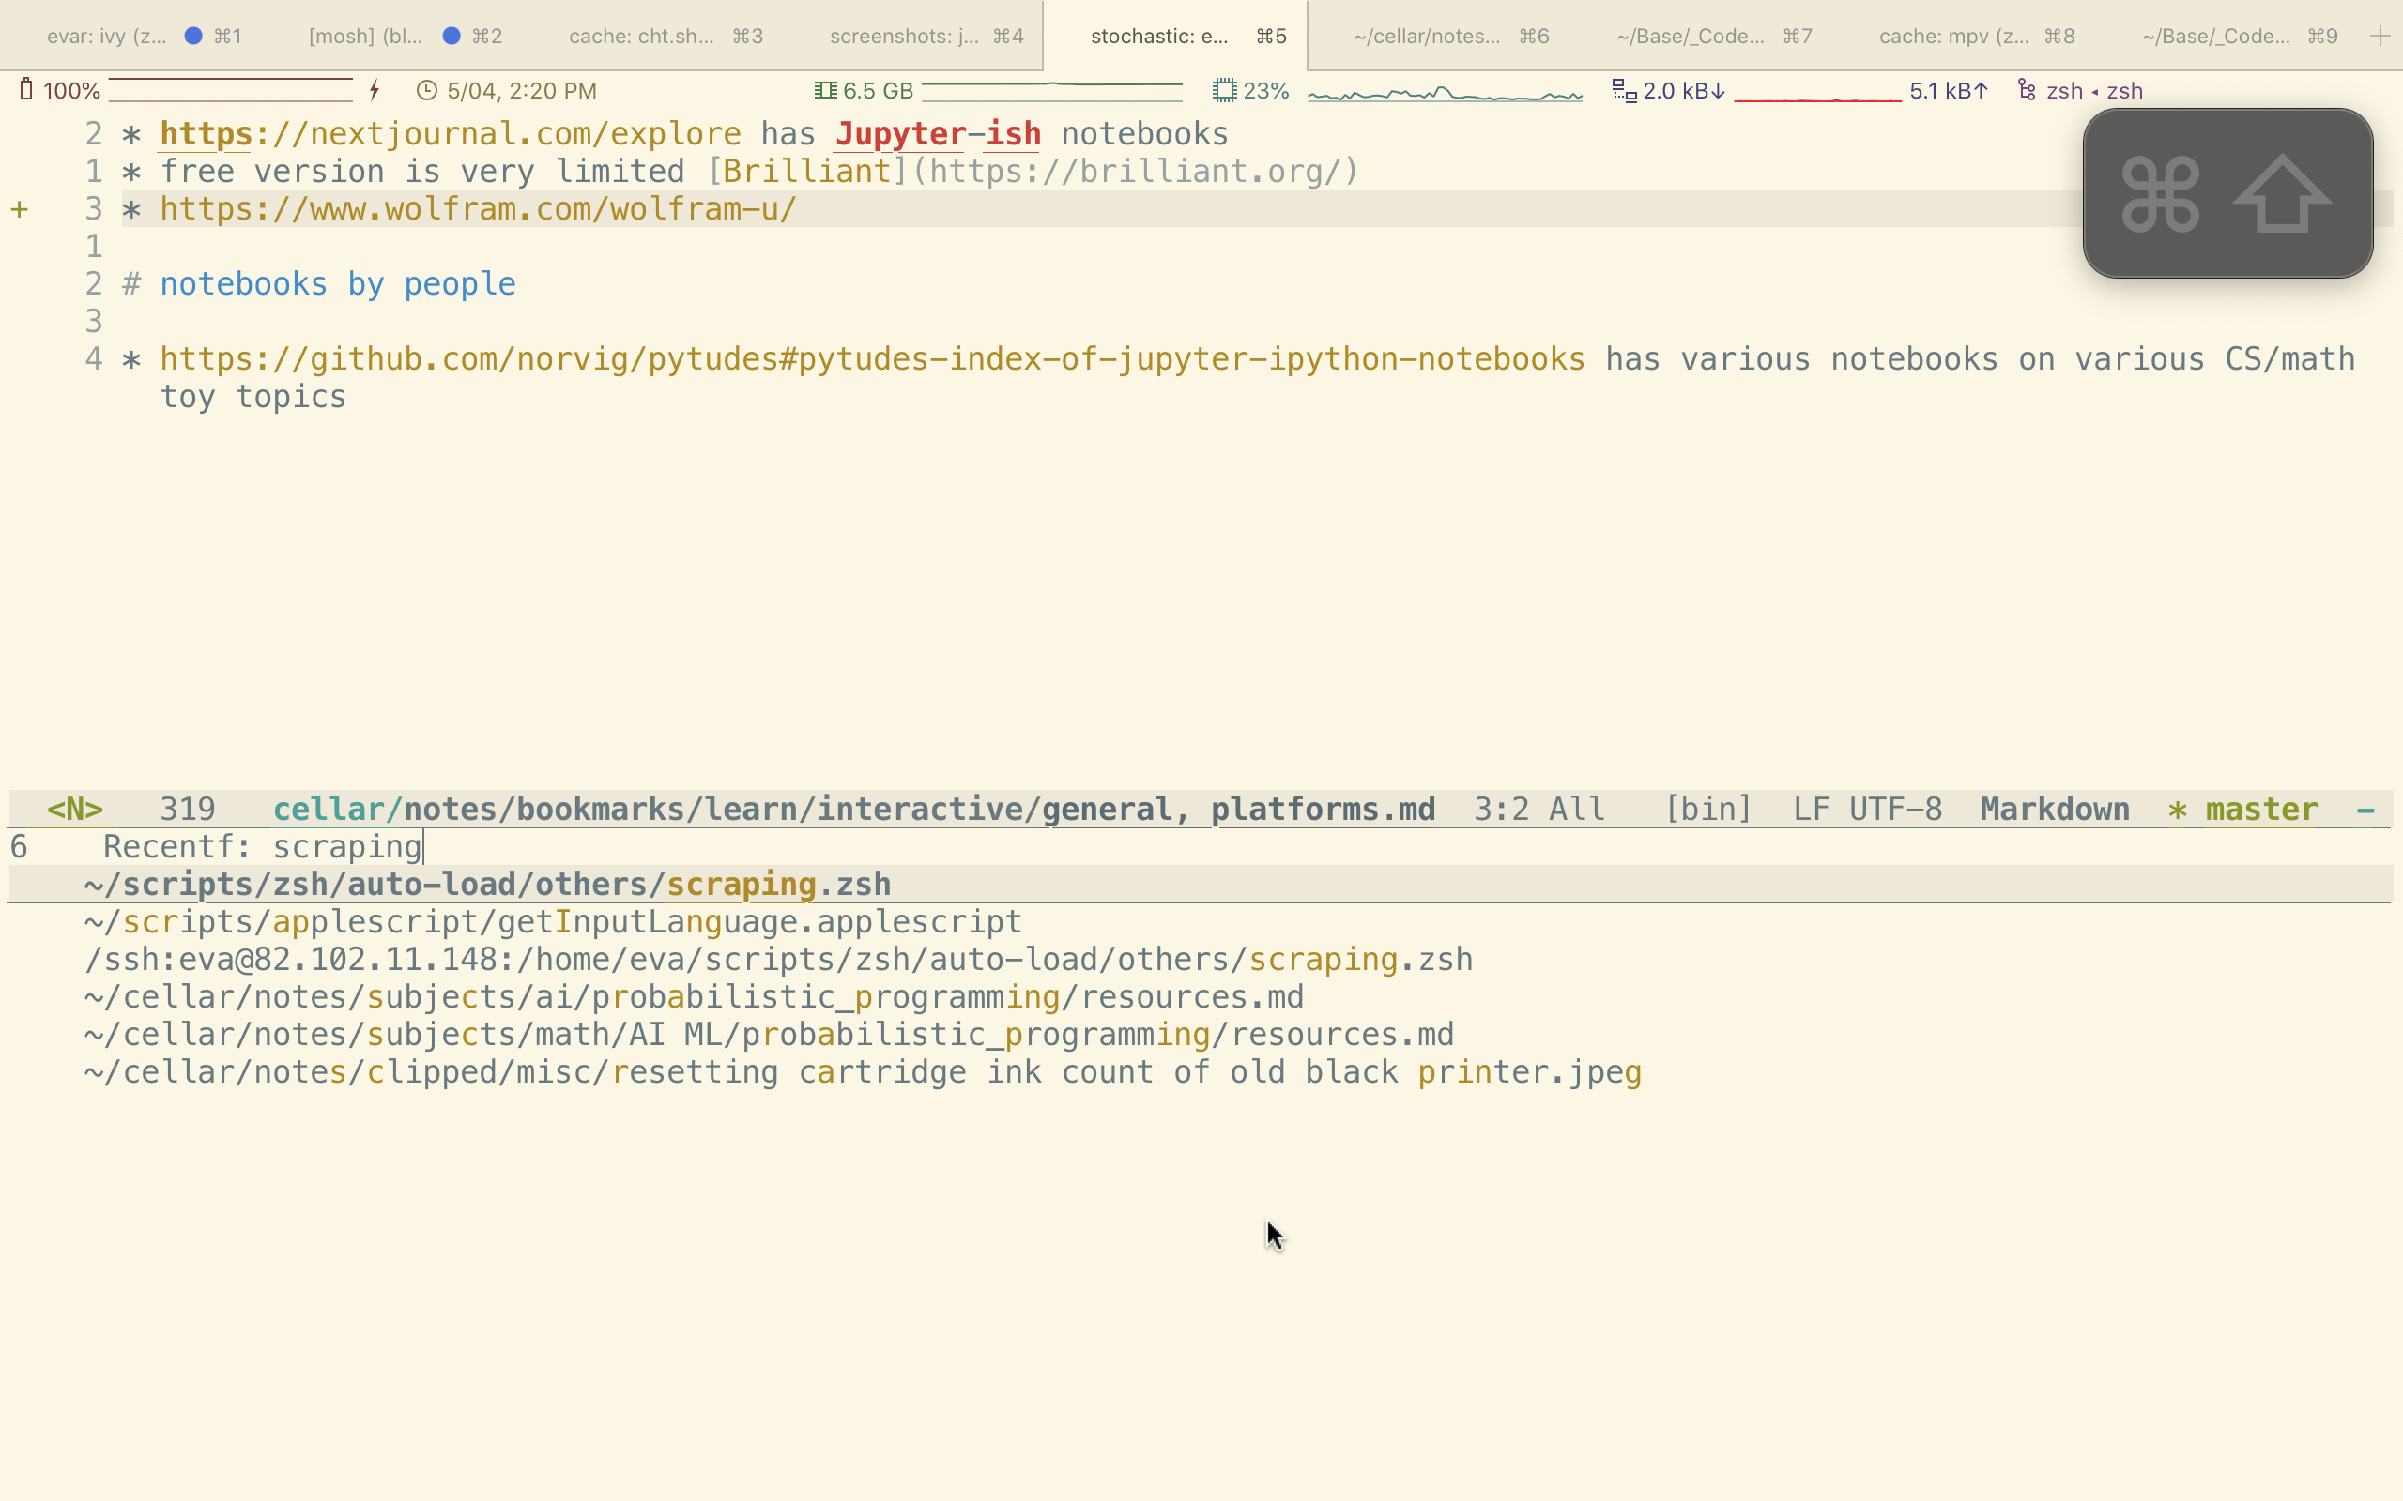The height and width of the screenshot is (1501, 2403).
Task: Click the battery icon in the status bar
Action: coord(27,90)
